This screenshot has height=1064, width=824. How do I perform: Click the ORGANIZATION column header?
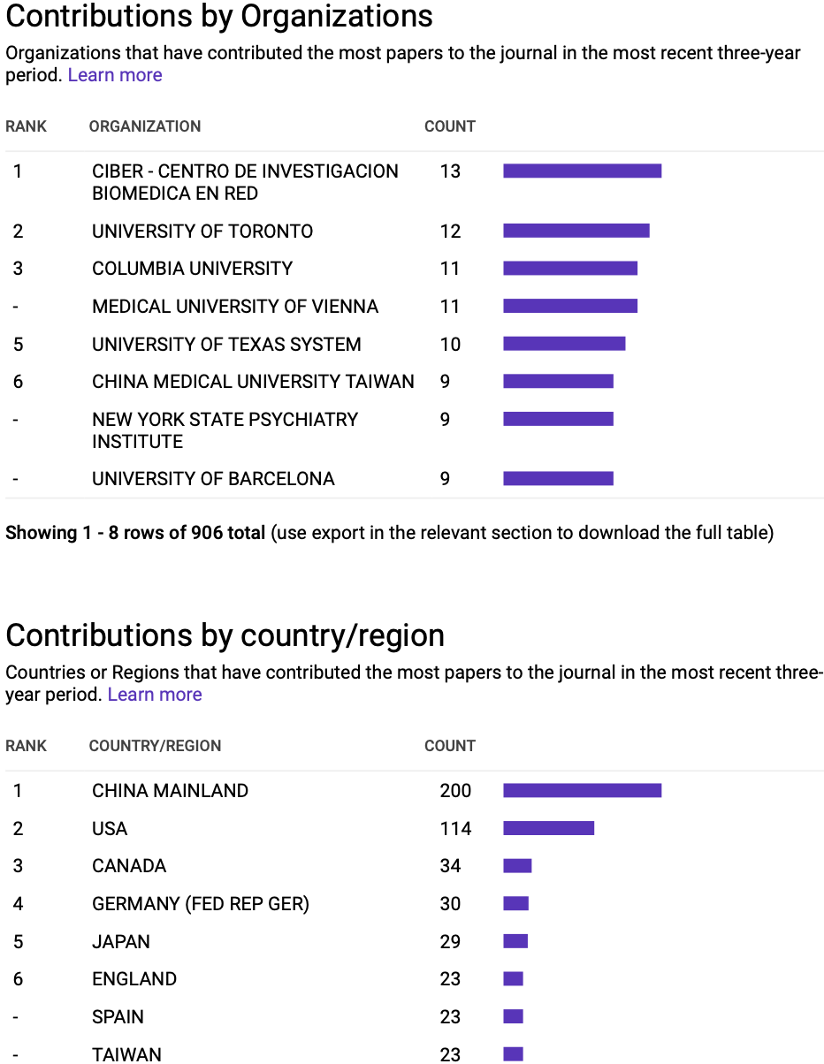coord(145,126)
